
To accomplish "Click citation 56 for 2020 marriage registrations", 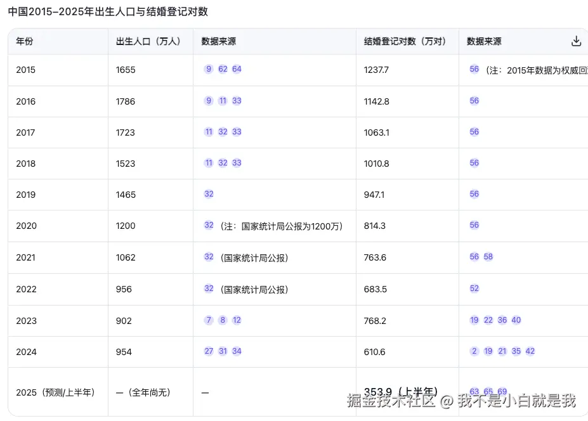I will click(x=474, y=225).
